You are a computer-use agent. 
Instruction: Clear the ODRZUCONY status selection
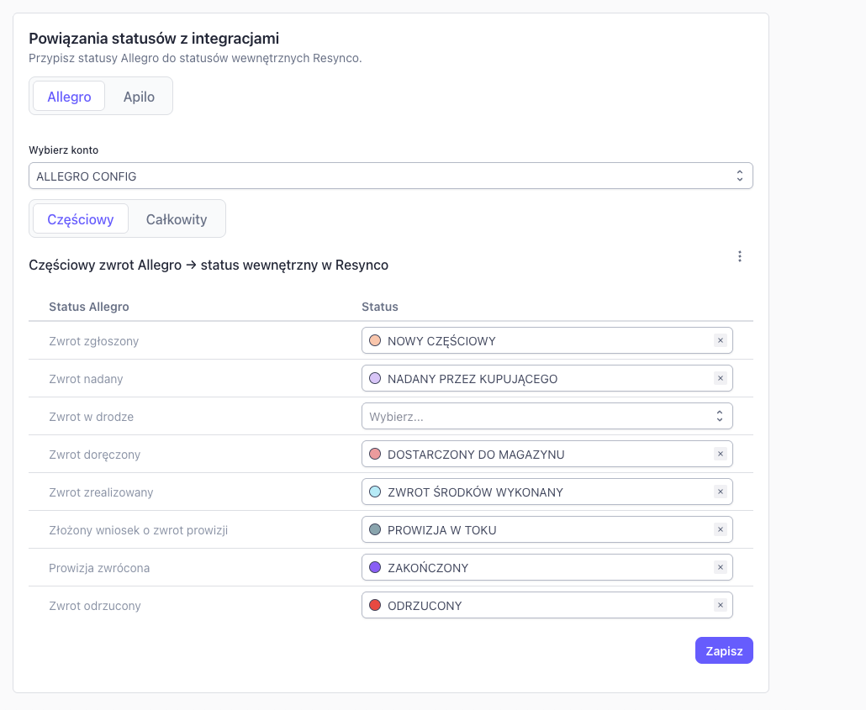pos(721,605)
